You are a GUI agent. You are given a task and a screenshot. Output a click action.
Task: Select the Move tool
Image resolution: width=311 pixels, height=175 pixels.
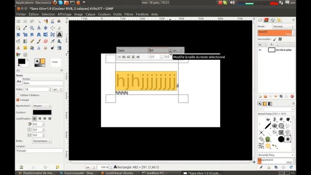click(46, 28)
